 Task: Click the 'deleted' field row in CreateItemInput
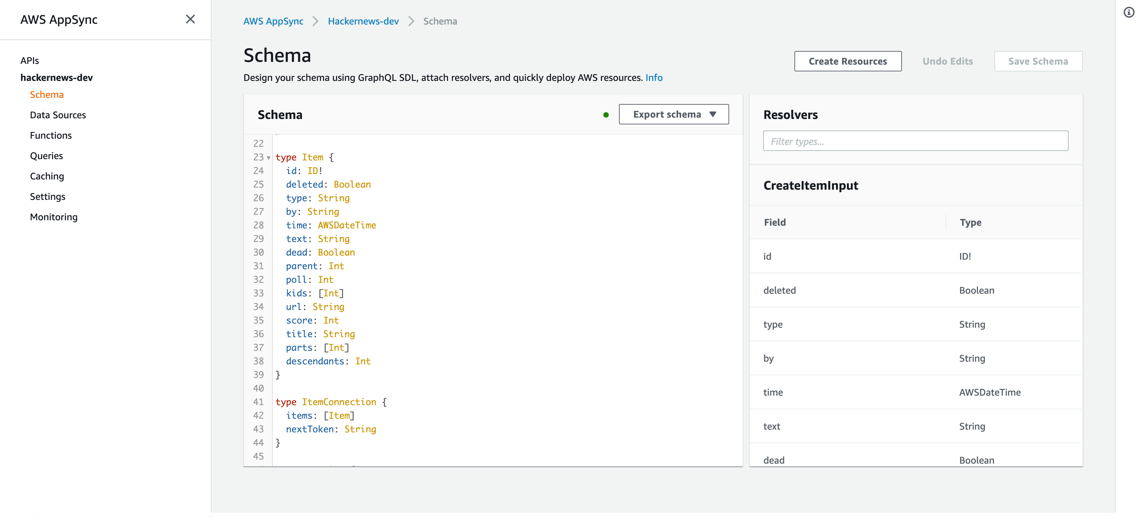[916, 290]
